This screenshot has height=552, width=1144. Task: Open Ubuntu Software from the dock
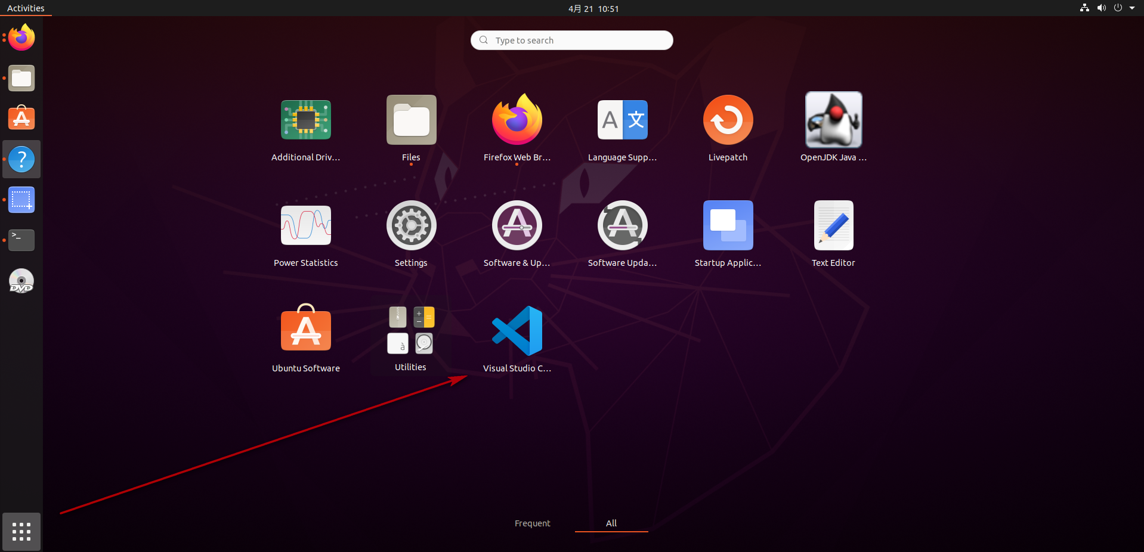tap(21, 119)
